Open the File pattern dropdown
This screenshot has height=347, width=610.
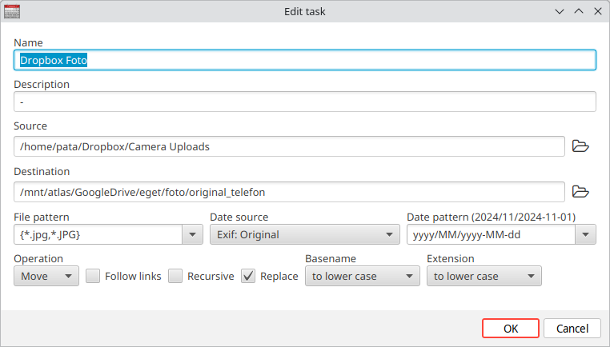click(x=192, y=234)
